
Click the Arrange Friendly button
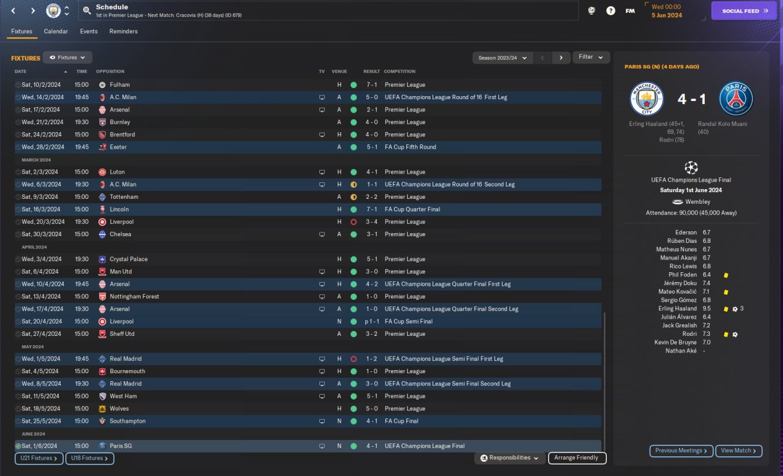[577, 458]
